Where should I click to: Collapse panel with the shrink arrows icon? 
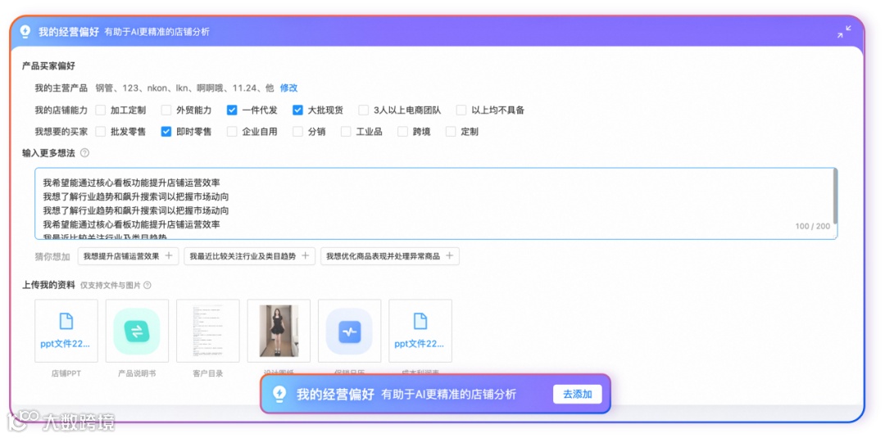point(844,32)
